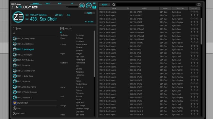Click the Roland ZENOLOGY Pro logo

(x=24, y=6)
